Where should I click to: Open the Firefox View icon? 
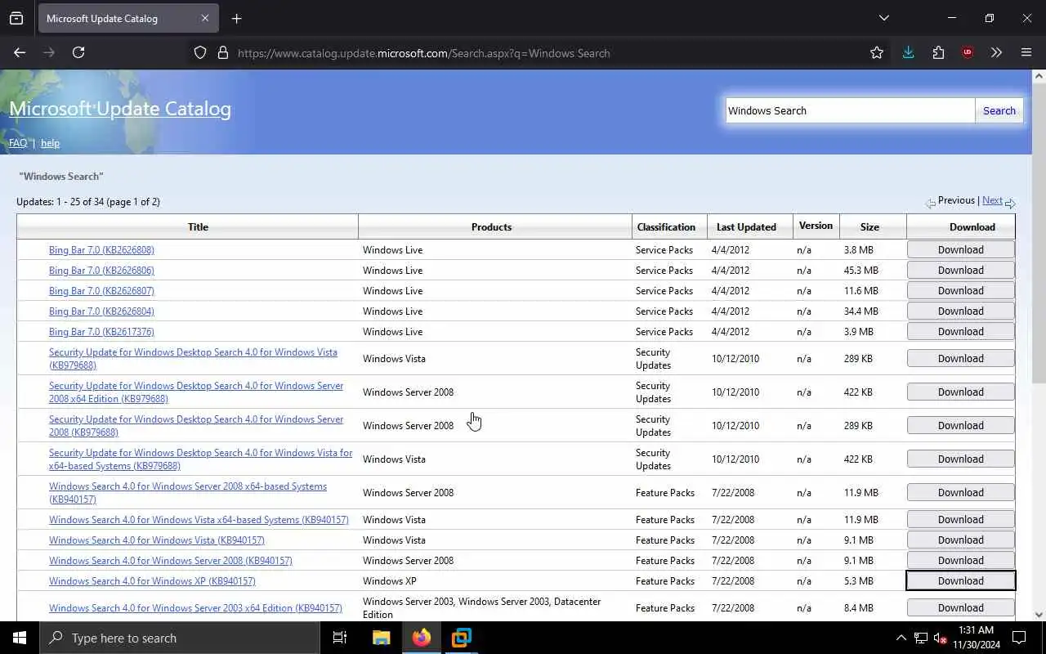coord(16,18)
